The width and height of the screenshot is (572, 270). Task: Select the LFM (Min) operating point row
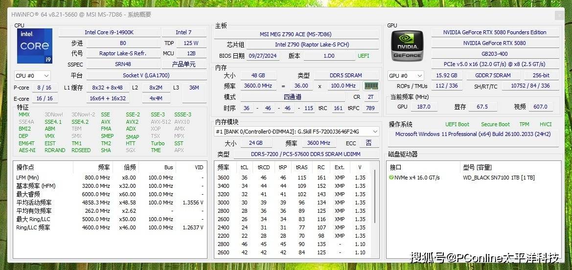110,178
